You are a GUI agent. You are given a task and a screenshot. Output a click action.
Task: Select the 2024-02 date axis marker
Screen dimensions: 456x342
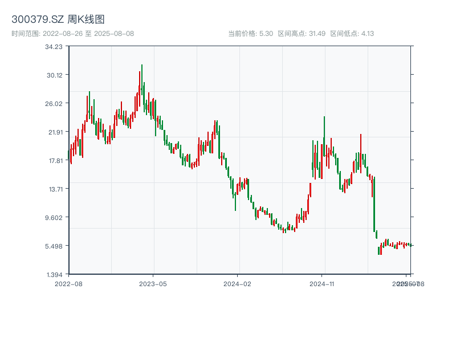tap(237, 283)
